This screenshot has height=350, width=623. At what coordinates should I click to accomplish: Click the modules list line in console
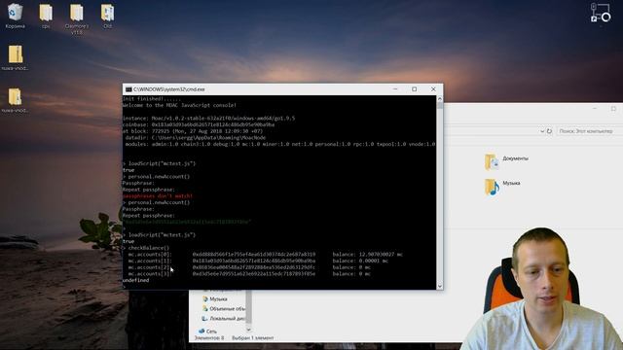click(280, 144)
